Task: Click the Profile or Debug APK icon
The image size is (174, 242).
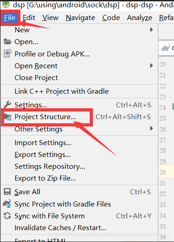Action: coord(8,53)
